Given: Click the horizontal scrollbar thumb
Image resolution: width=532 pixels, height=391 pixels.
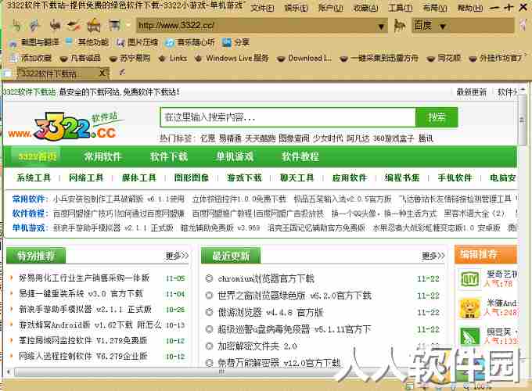Looking at the screenshot, I should pos(221,372).
